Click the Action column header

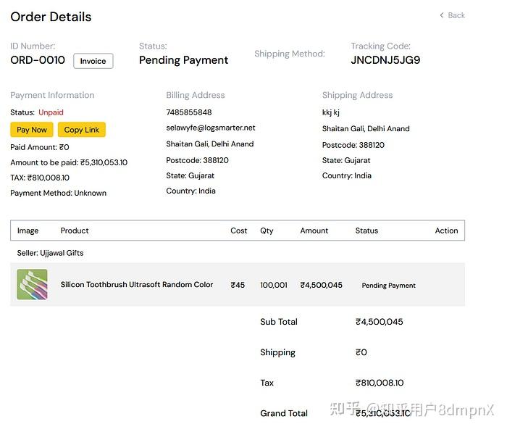[446, 230]
